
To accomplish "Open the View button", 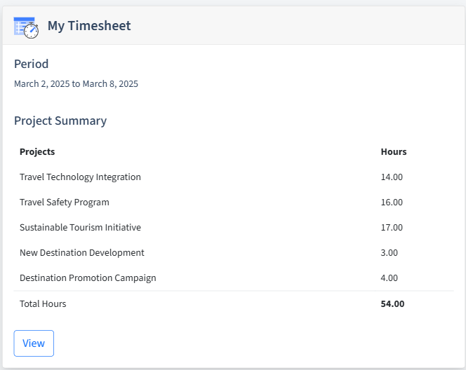I will [34, 343].
